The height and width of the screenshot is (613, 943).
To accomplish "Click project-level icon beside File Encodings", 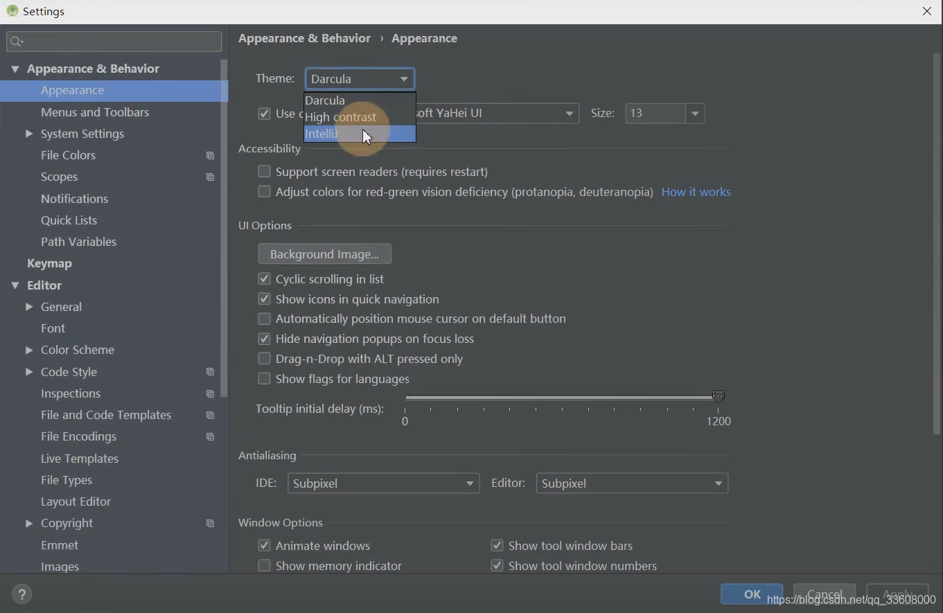I will pos(211,437).
